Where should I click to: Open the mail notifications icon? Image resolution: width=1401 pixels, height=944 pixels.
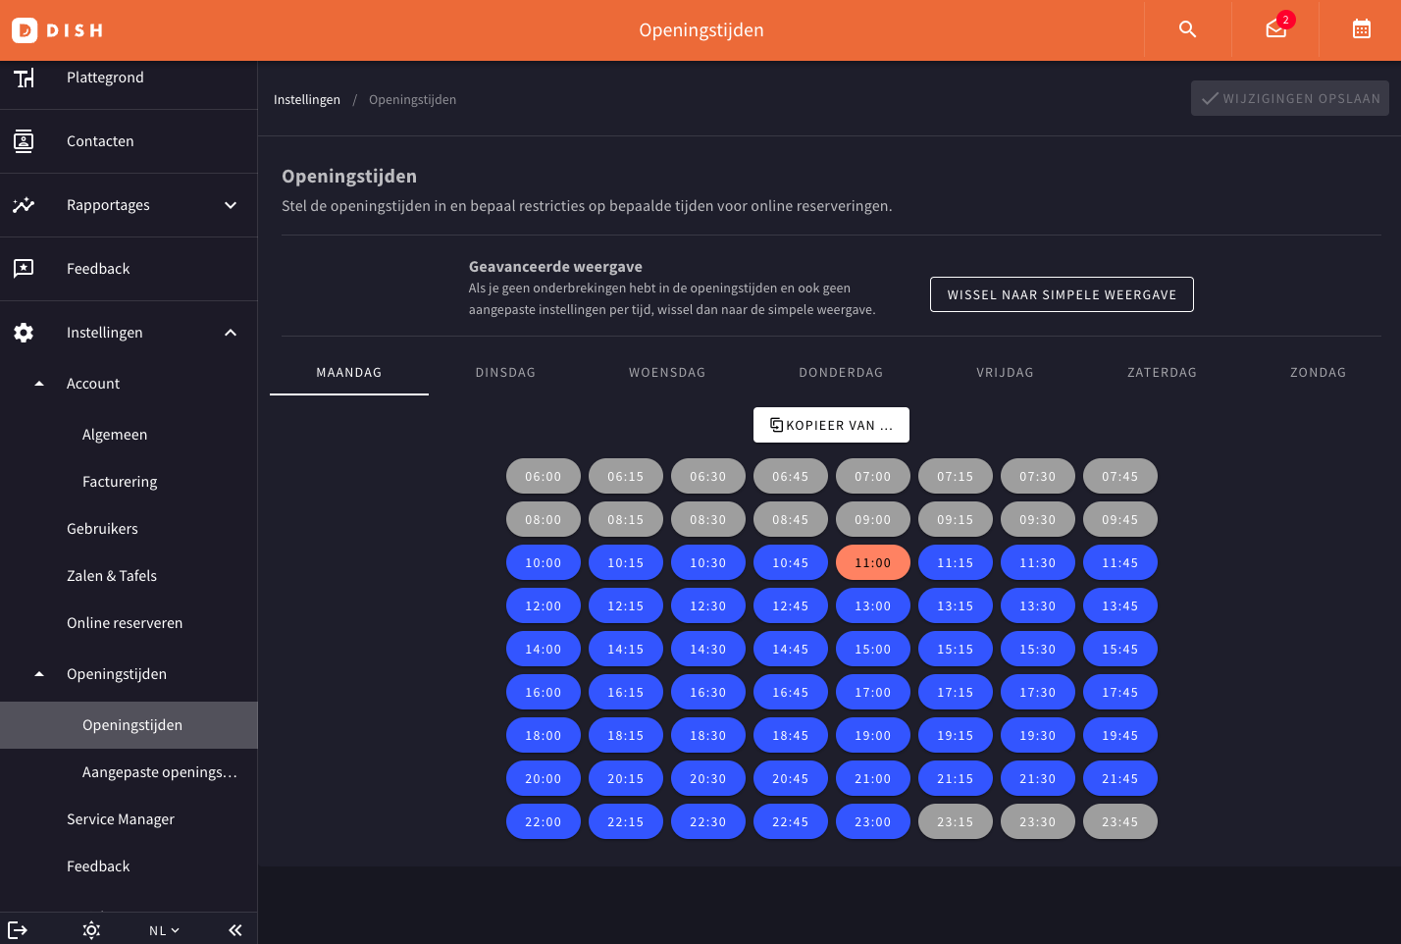click(x=1275, y=29)
